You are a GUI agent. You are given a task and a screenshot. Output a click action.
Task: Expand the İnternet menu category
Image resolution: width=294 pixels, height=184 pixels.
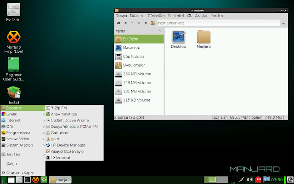coord(23,121)
